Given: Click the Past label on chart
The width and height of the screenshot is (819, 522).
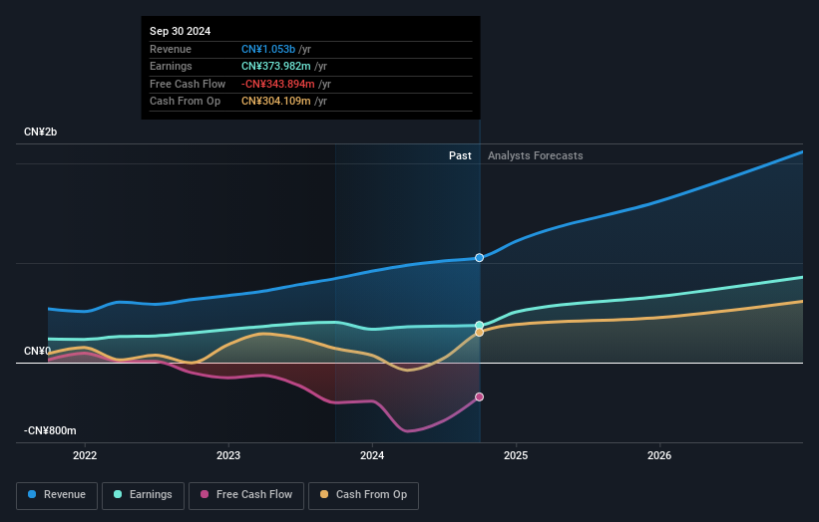Looking at the screenshot, I should pyautogui.click(x=460, y=155).
